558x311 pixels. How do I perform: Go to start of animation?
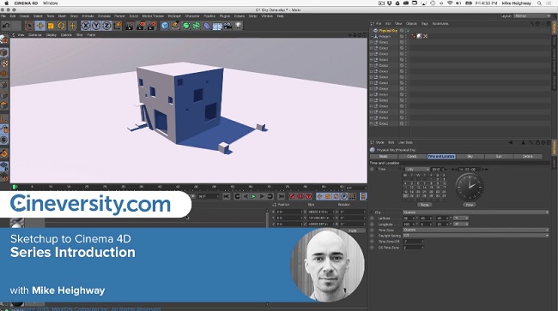coord(227,196)
